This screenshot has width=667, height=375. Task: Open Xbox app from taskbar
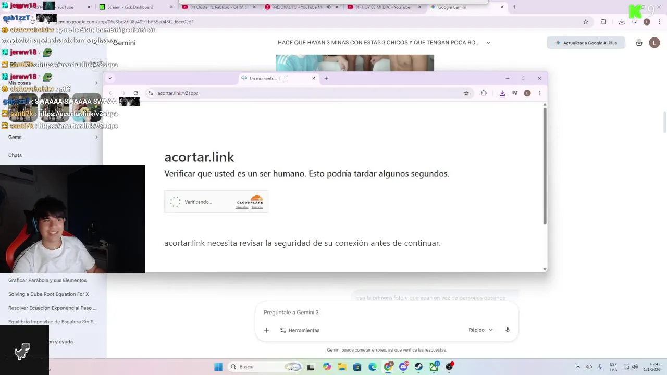[x=434, y=367]
